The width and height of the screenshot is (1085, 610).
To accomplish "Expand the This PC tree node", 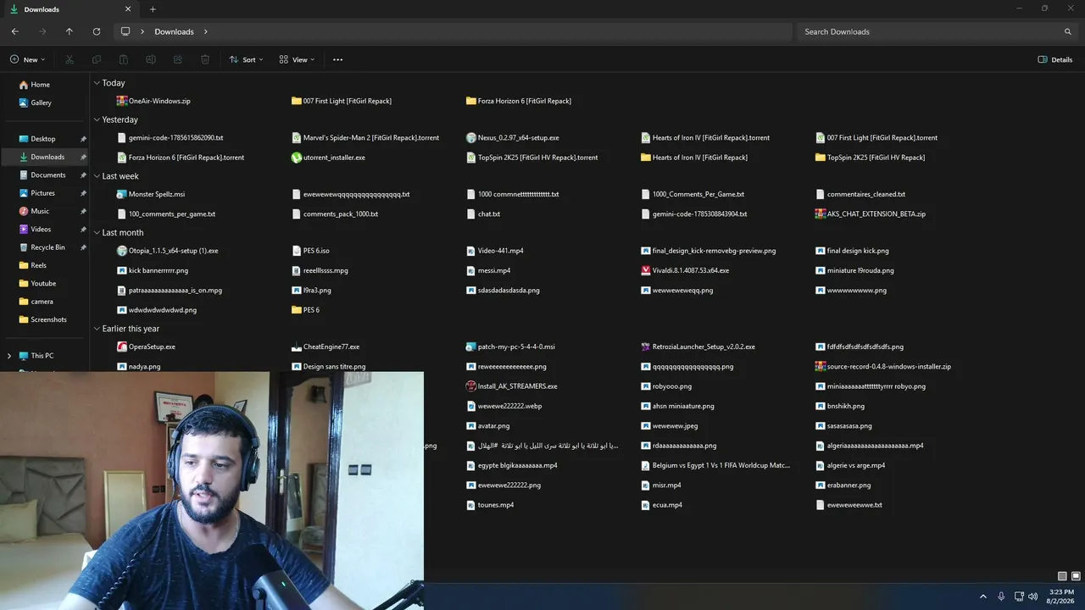I will point(9,356).
